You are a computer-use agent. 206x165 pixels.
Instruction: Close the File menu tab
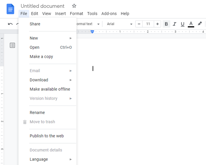click(x=24, y=14)
